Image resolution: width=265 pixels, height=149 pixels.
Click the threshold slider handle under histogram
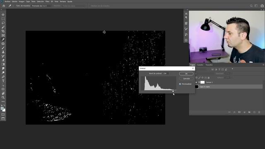173,91
